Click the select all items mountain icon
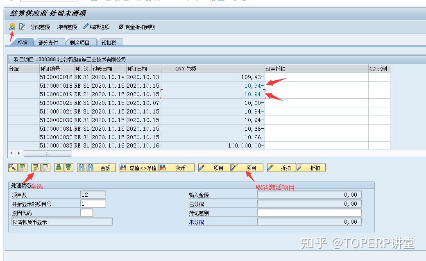Viewport: 426px width, 261px height. (x=11, y=27)
